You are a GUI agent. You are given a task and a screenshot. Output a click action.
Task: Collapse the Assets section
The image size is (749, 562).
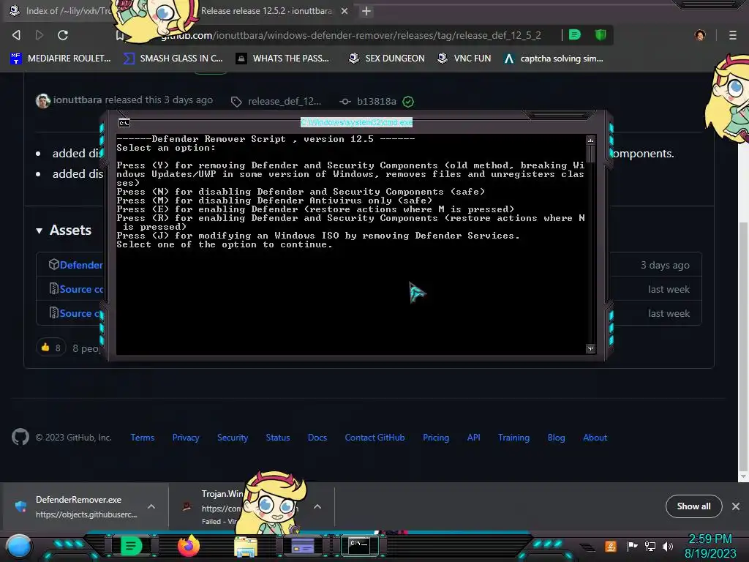pos(64,231)
